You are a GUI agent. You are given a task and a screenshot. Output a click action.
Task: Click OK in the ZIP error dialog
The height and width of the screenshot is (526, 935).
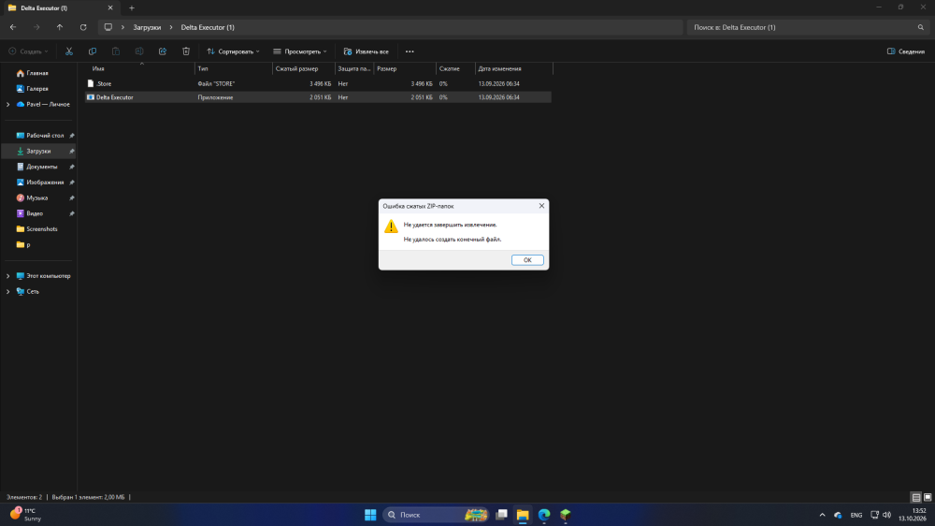pos(527,259)
